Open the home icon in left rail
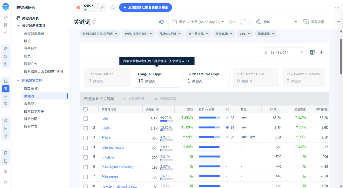Image resolution: width=343 pixels, height=188 pixels. point(6,17)
